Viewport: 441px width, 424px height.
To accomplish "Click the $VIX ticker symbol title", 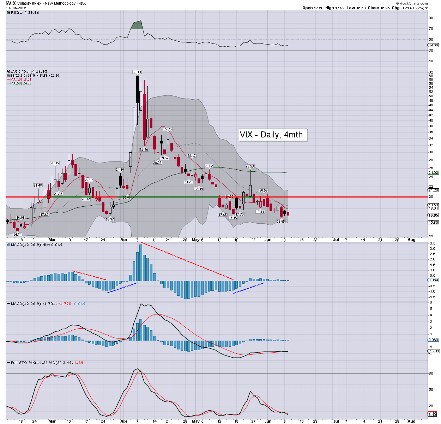I will [x=11, y=3].
